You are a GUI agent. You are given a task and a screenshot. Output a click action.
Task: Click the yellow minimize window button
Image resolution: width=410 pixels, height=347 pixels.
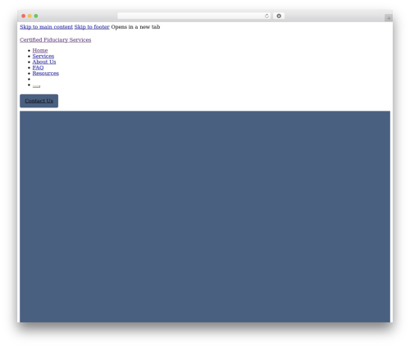[30, 16]
